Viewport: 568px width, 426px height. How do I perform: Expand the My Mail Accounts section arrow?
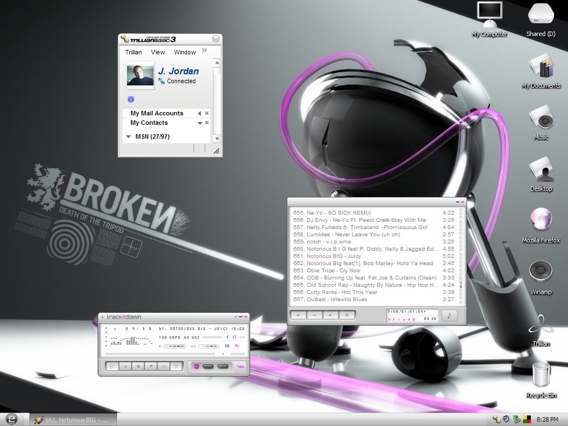(199, 113)
